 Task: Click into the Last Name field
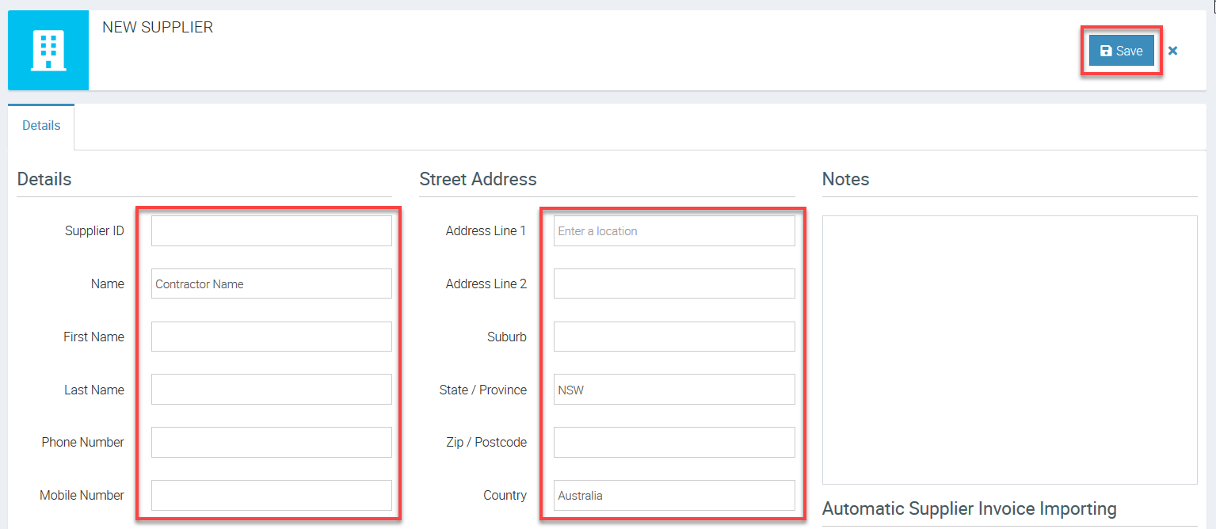point(271,390)
